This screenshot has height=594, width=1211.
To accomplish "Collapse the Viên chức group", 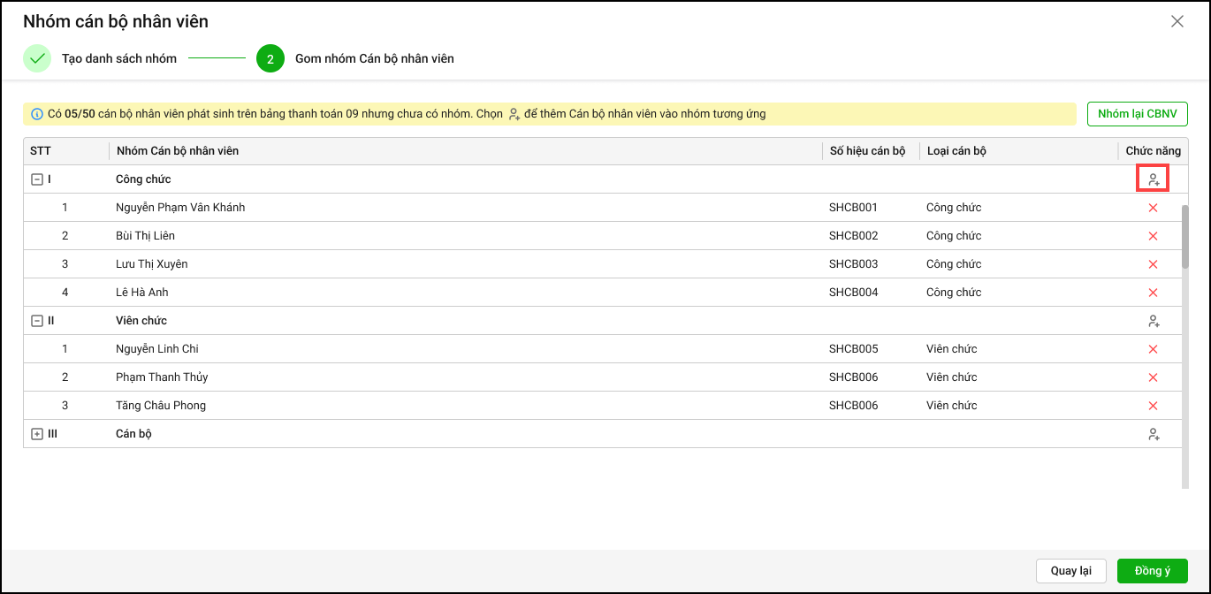I will 37,321.
